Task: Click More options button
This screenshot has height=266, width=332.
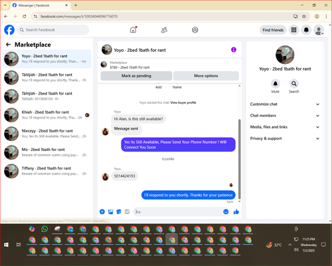Action: point(206,76)
